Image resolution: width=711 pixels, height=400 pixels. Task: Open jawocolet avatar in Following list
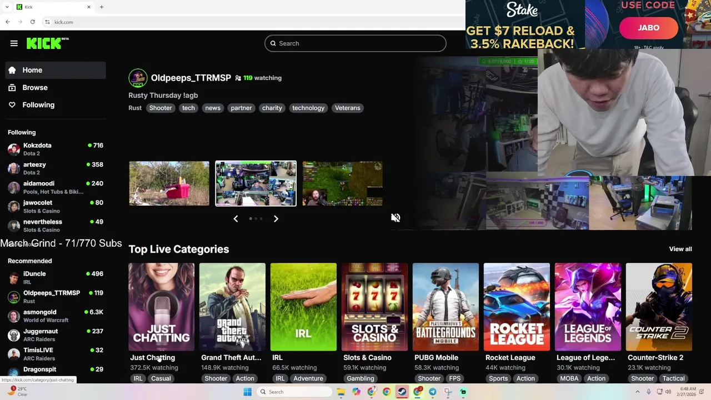[14, 207]
